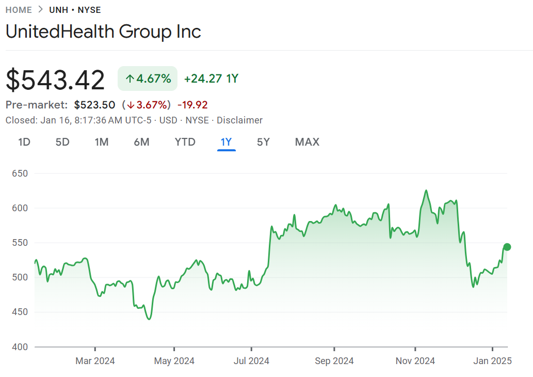The image size is (533, 377).
Task: Switch the chart to the 1D range
Action: click(24, 142)
